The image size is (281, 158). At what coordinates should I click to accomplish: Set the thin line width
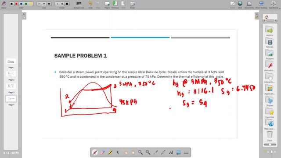[x=39, y=4]
